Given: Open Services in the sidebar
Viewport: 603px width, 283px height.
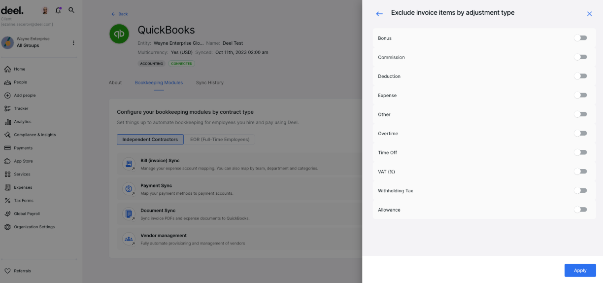Looking at the screenshot, I should (x=22, y=174).
